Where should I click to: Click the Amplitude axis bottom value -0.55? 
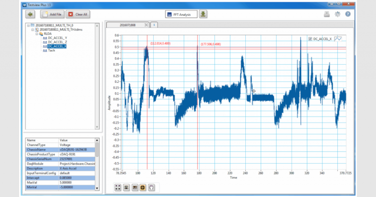coord(116,169)
